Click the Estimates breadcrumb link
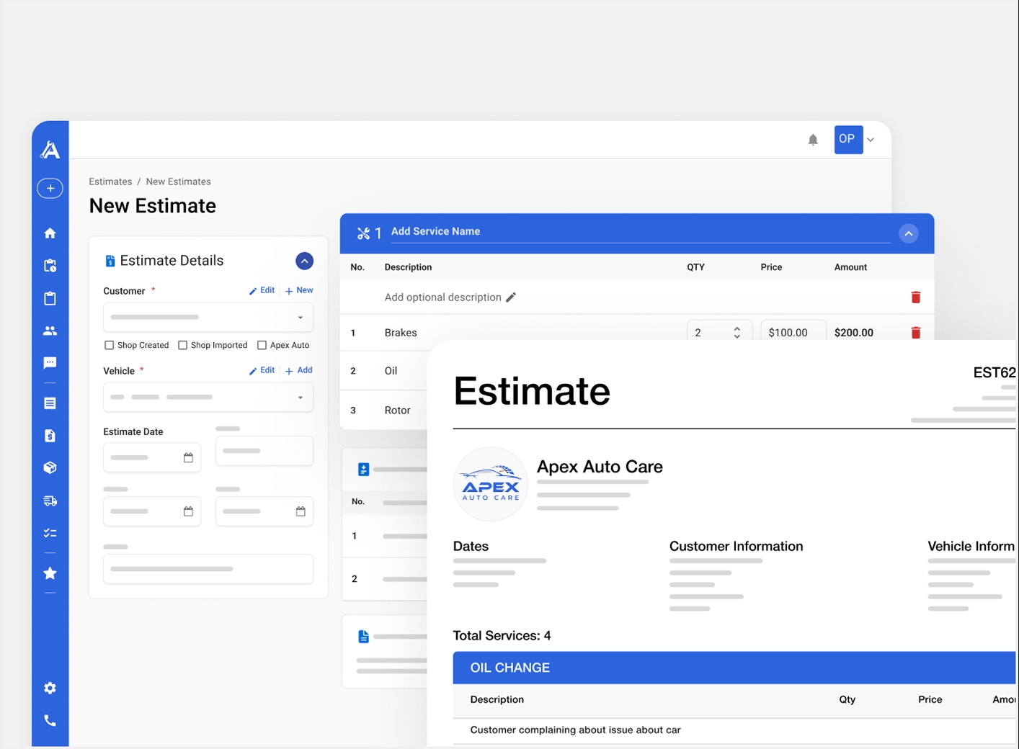 pyautogui.click(x=110, y=181)
